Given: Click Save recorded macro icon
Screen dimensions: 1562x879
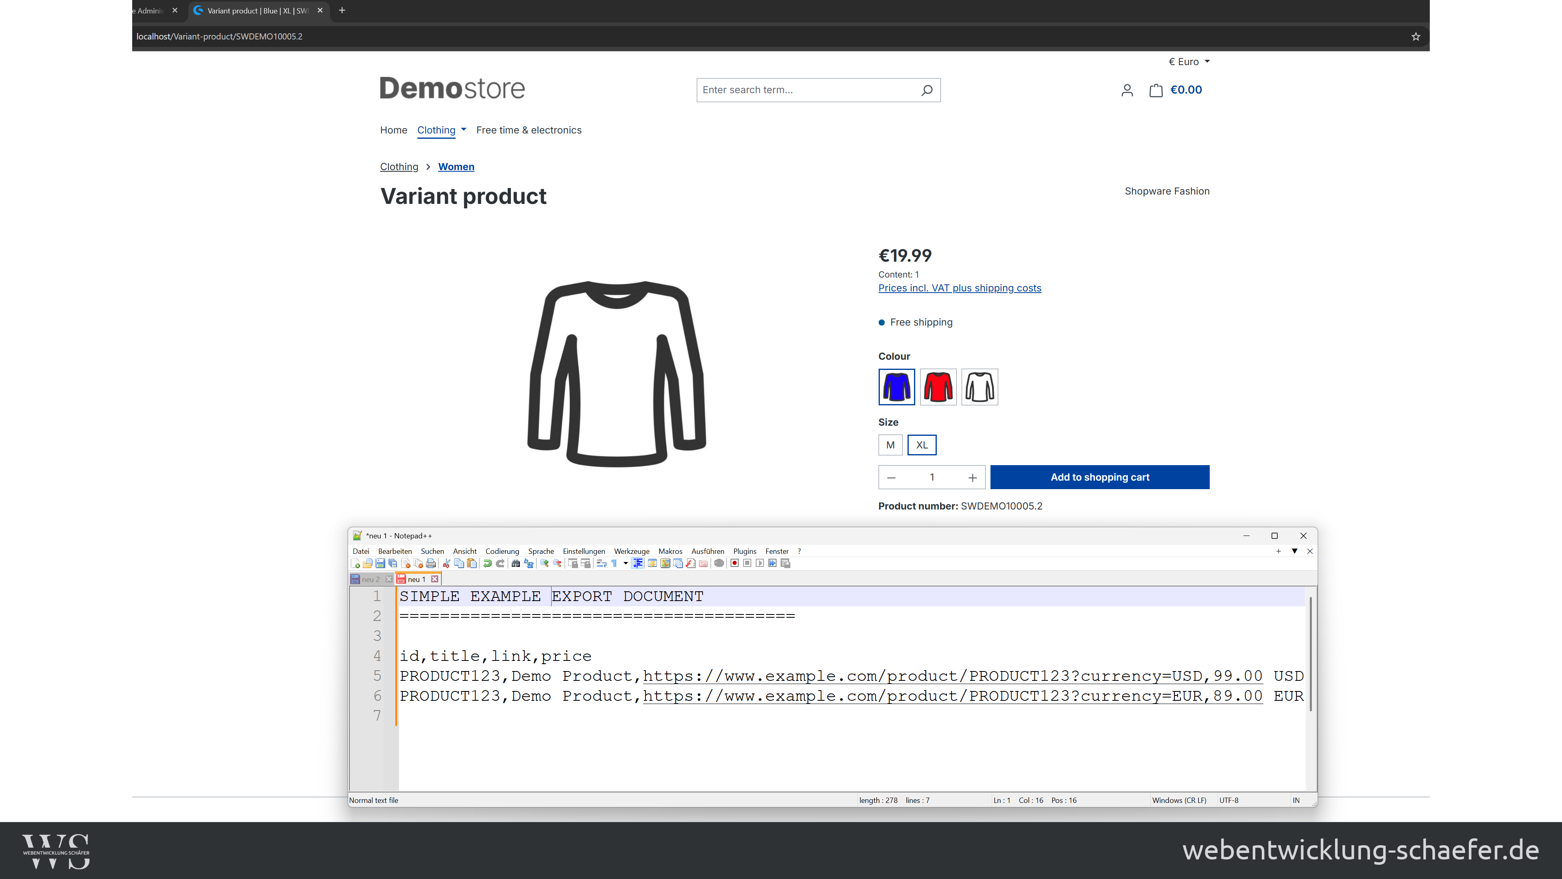Looking at the screenshot, I should pyautogui.click(x=786, y=563).
